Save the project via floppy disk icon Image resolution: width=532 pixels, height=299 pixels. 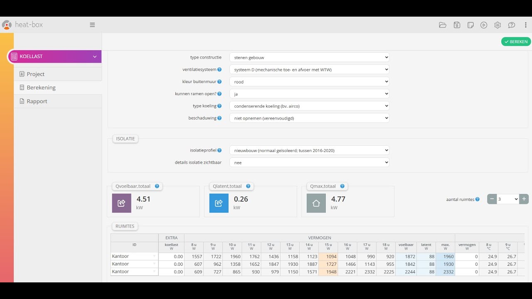[x=457, y=25]
